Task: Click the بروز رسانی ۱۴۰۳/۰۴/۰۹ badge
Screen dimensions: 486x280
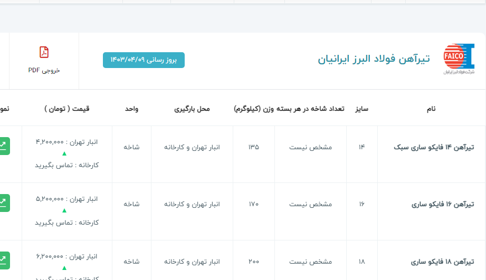Action: (144, 60)
